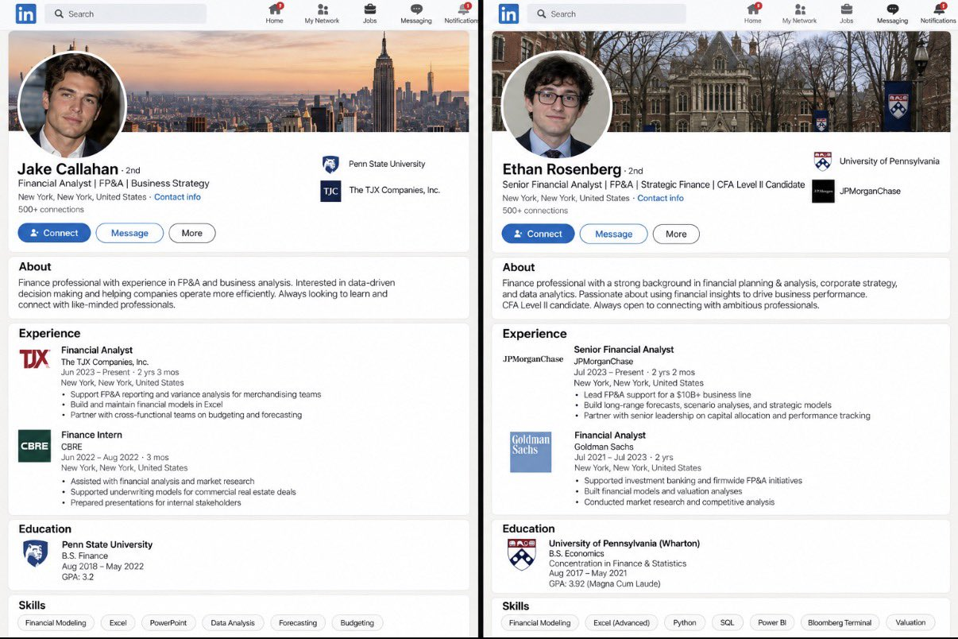Click Penn State University link beside Jake's name
Screen dimensions: 958x639
pyautogui.click(x=387, y=164)
